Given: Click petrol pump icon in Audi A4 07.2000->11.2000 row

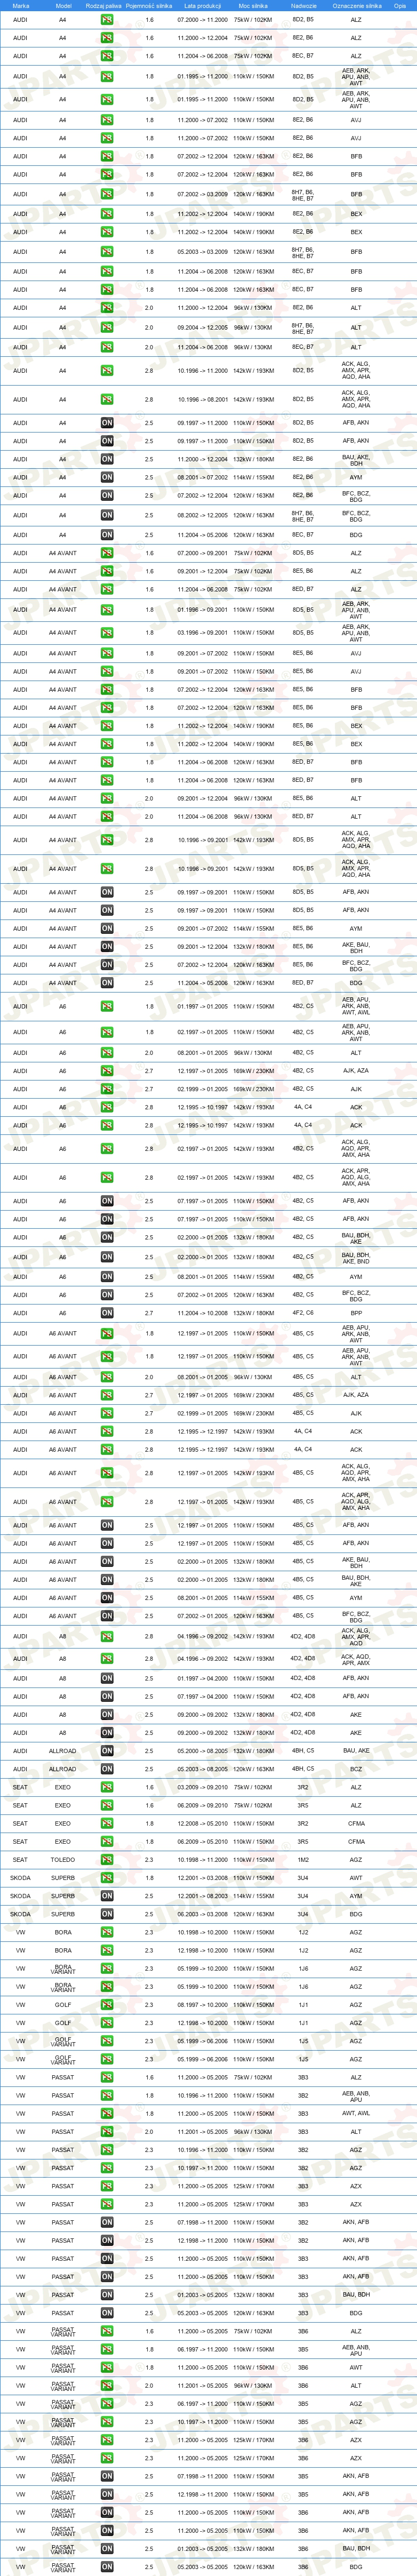Looking at the screenshot, I should [107, 19].
